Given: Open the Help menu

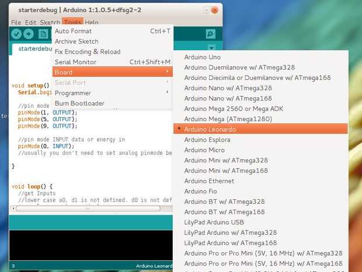Looking at the screenshot, I should click(x=92, y=23).
